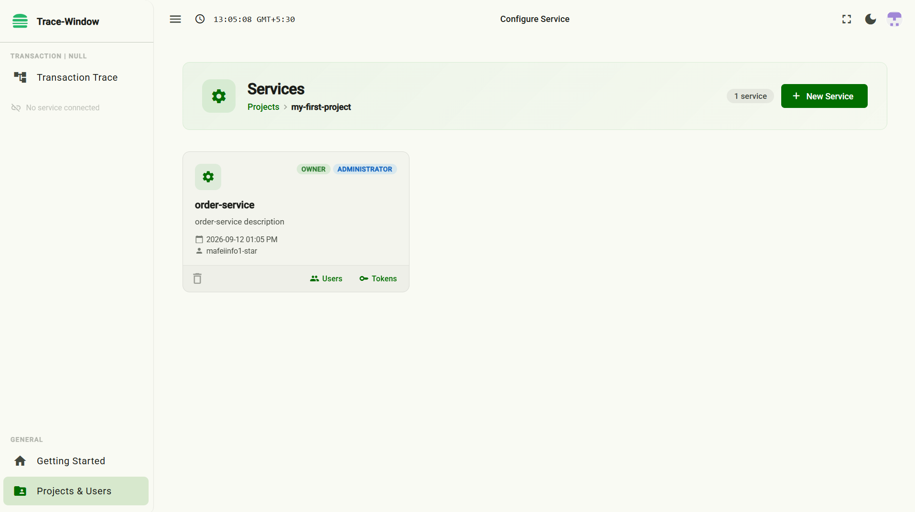This screenshot has height=512, width=915.
Task: Select Projects & Users in the sidebar
Action: pyautogui.click(x=76, y=491)
